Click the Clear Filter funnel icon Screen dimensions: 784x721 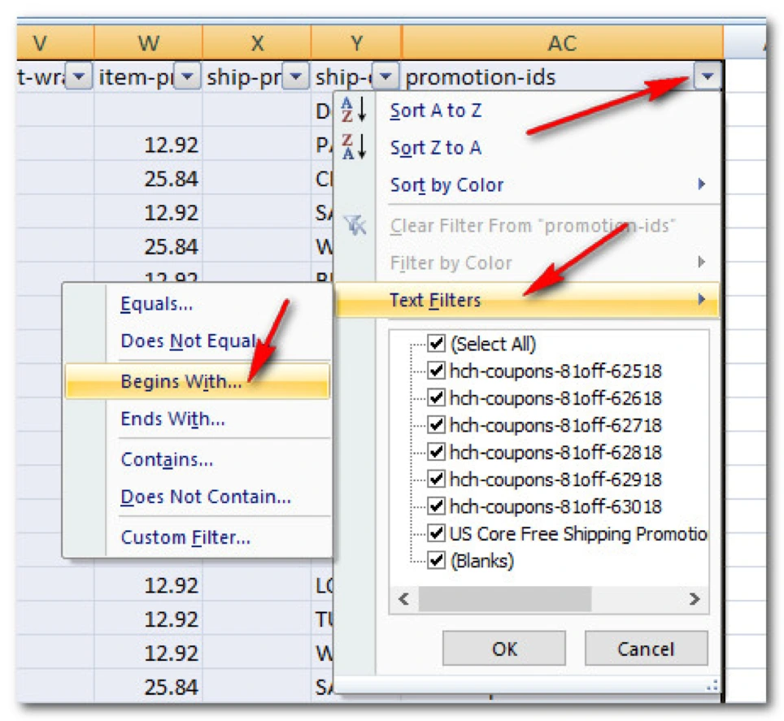(354, 226)
